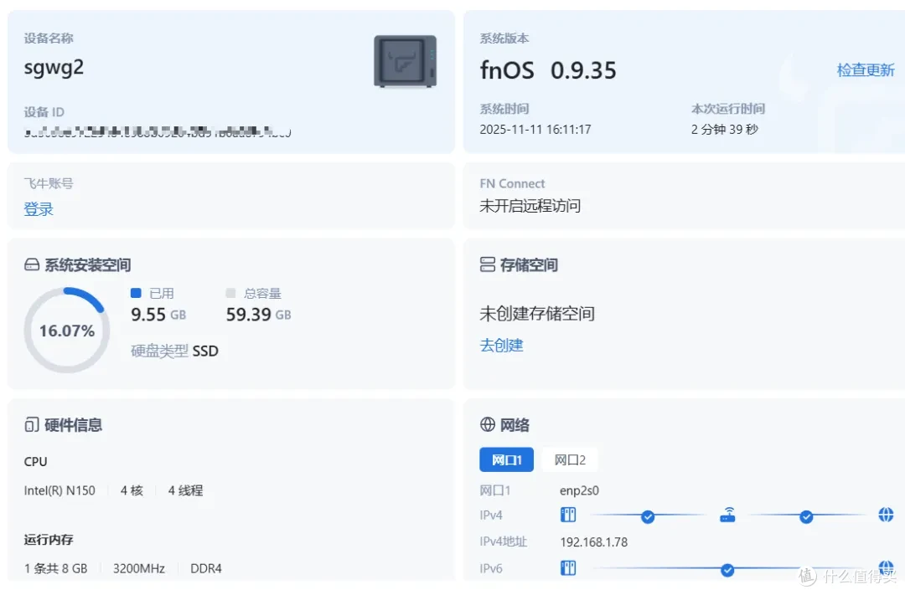Click memory type DDR4
The height and width of the screenshot is (595, 905).
[206, 568]
